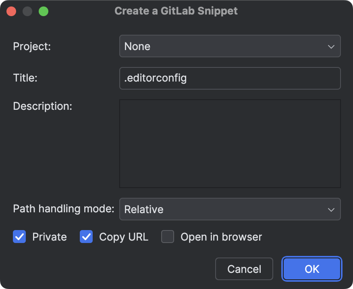Click the OK button to create the snippet
This screenshot has width=353, height=289.
pyautogui.click(x=311, y=268)
